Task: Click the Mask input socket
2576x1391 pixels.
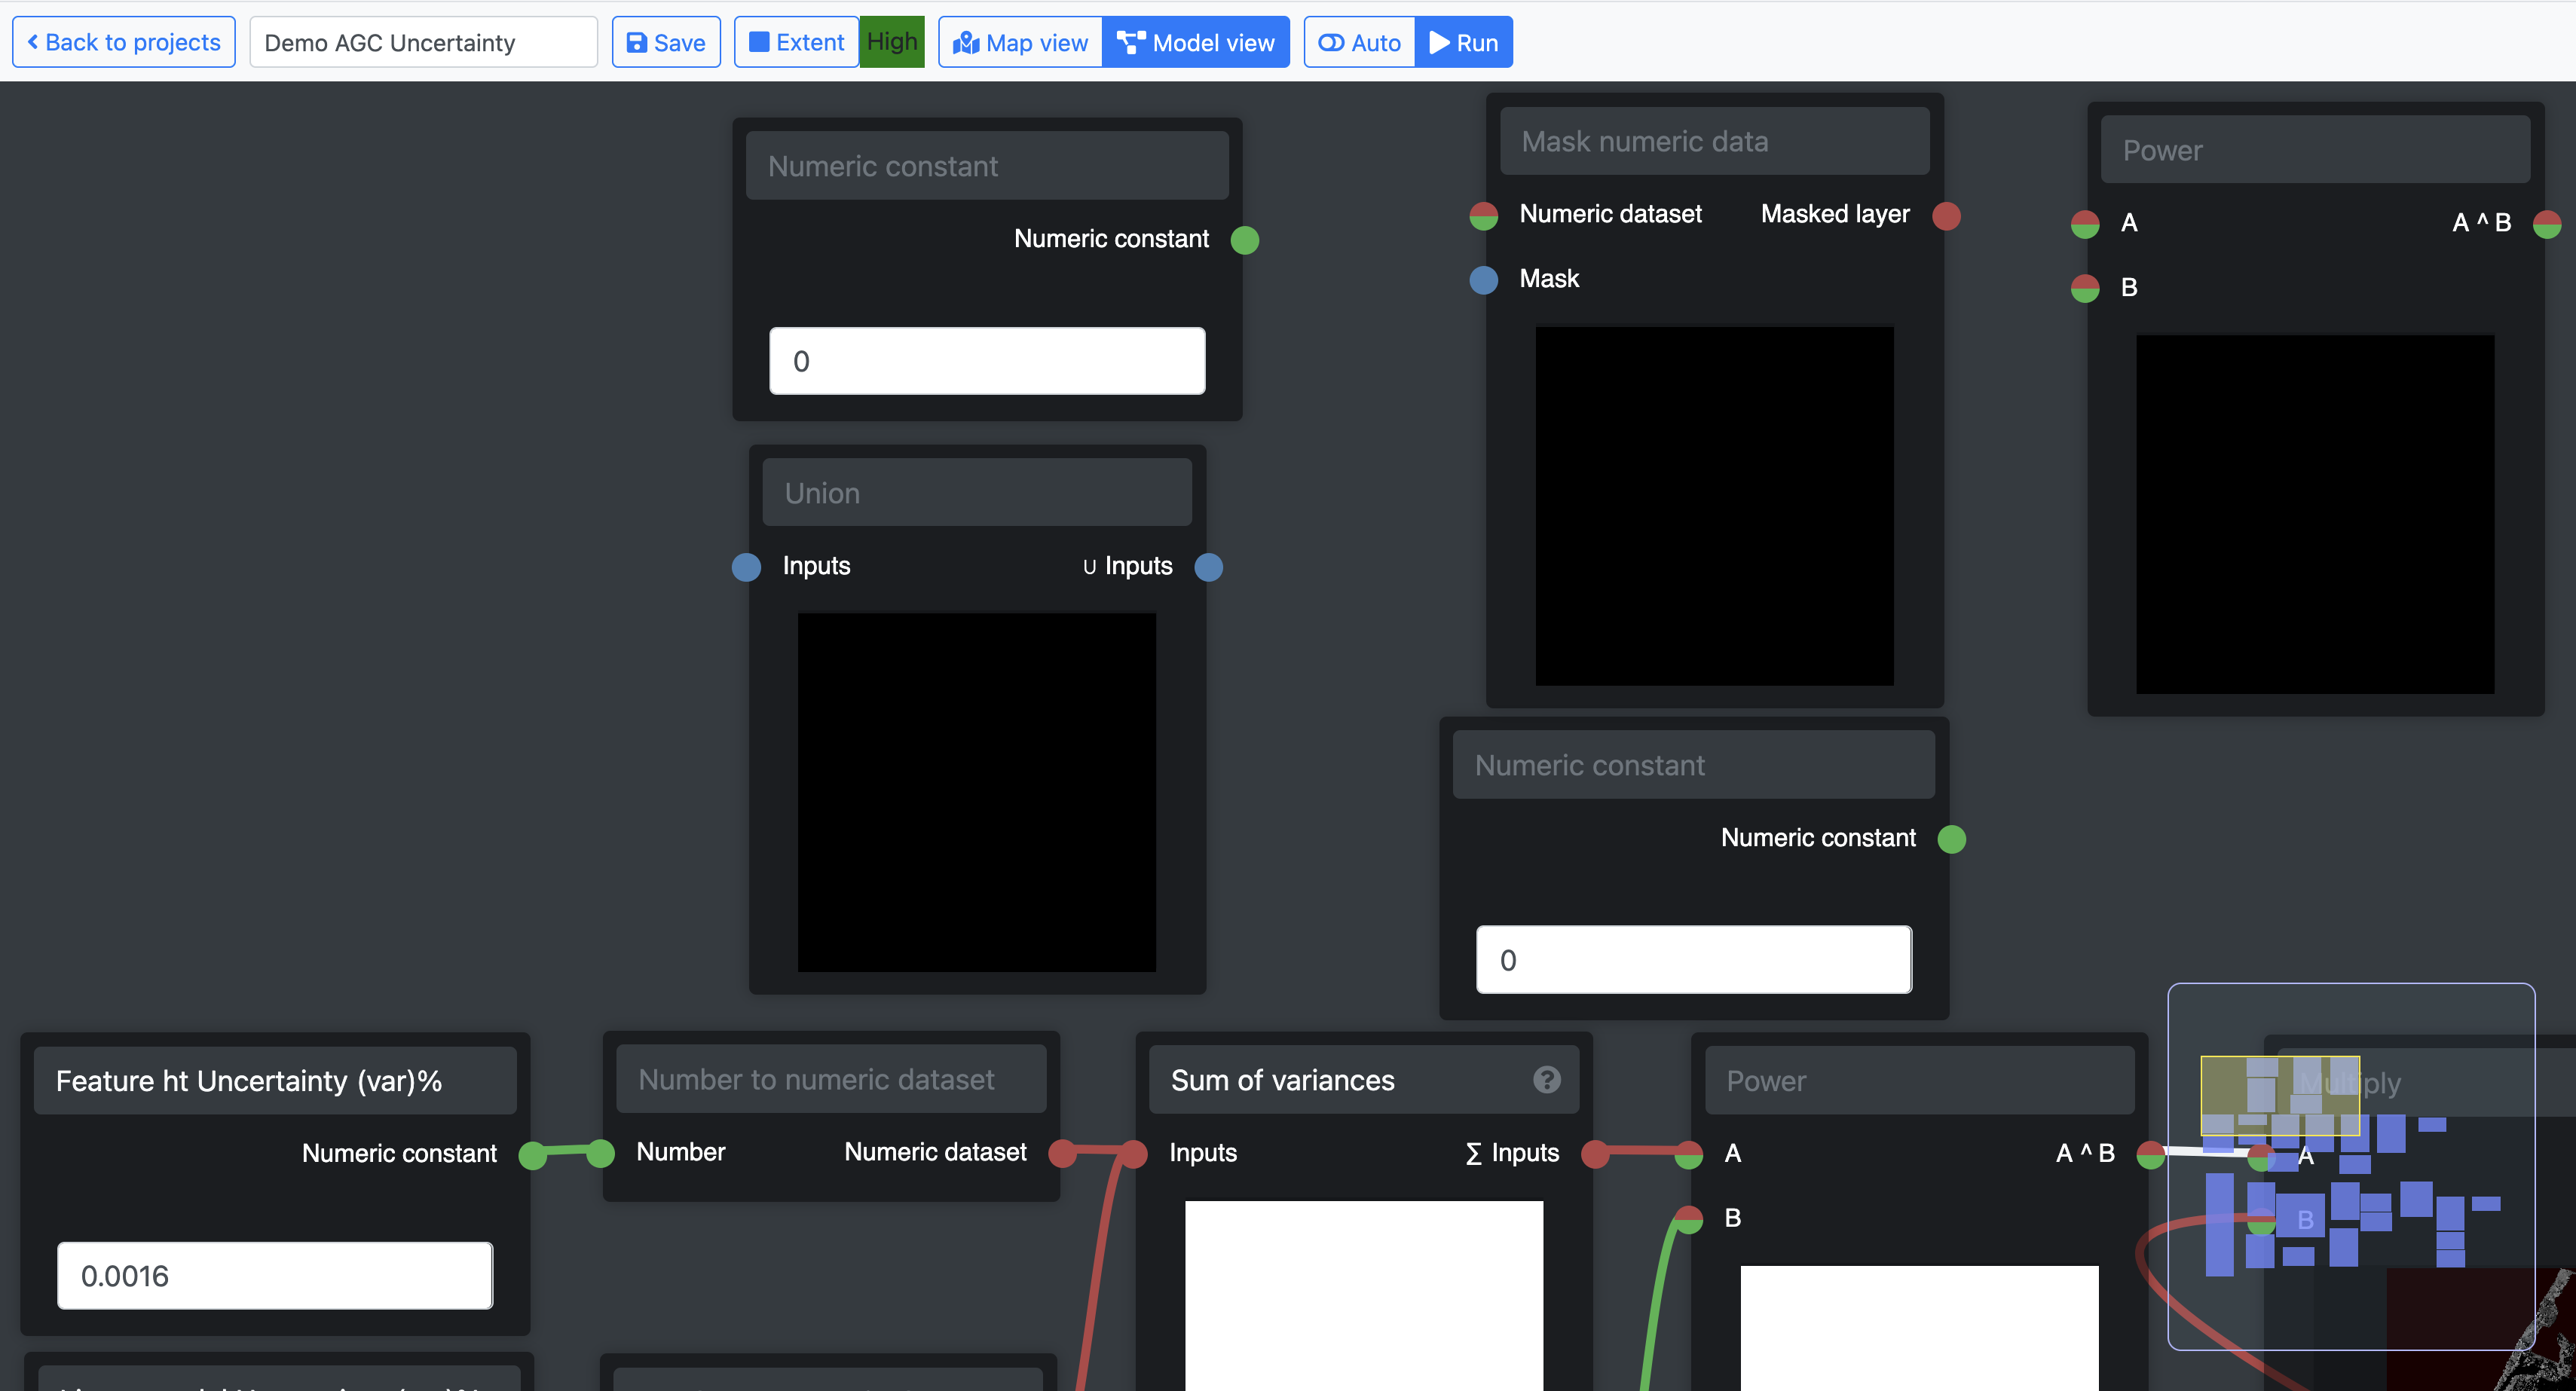Action: click(1484, 280)
